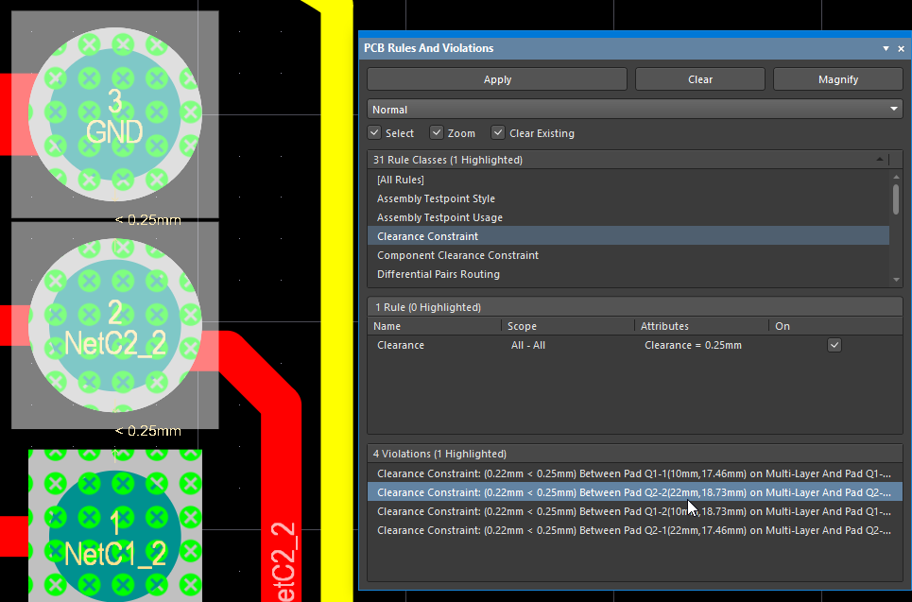Select the first violation for Pad Q1-1

click(633, 473)
